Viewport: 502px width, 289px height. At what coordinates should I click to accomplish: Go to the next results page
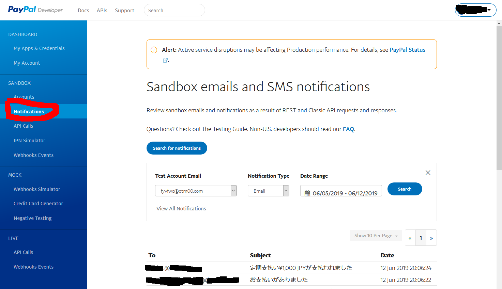click(431, 238)
